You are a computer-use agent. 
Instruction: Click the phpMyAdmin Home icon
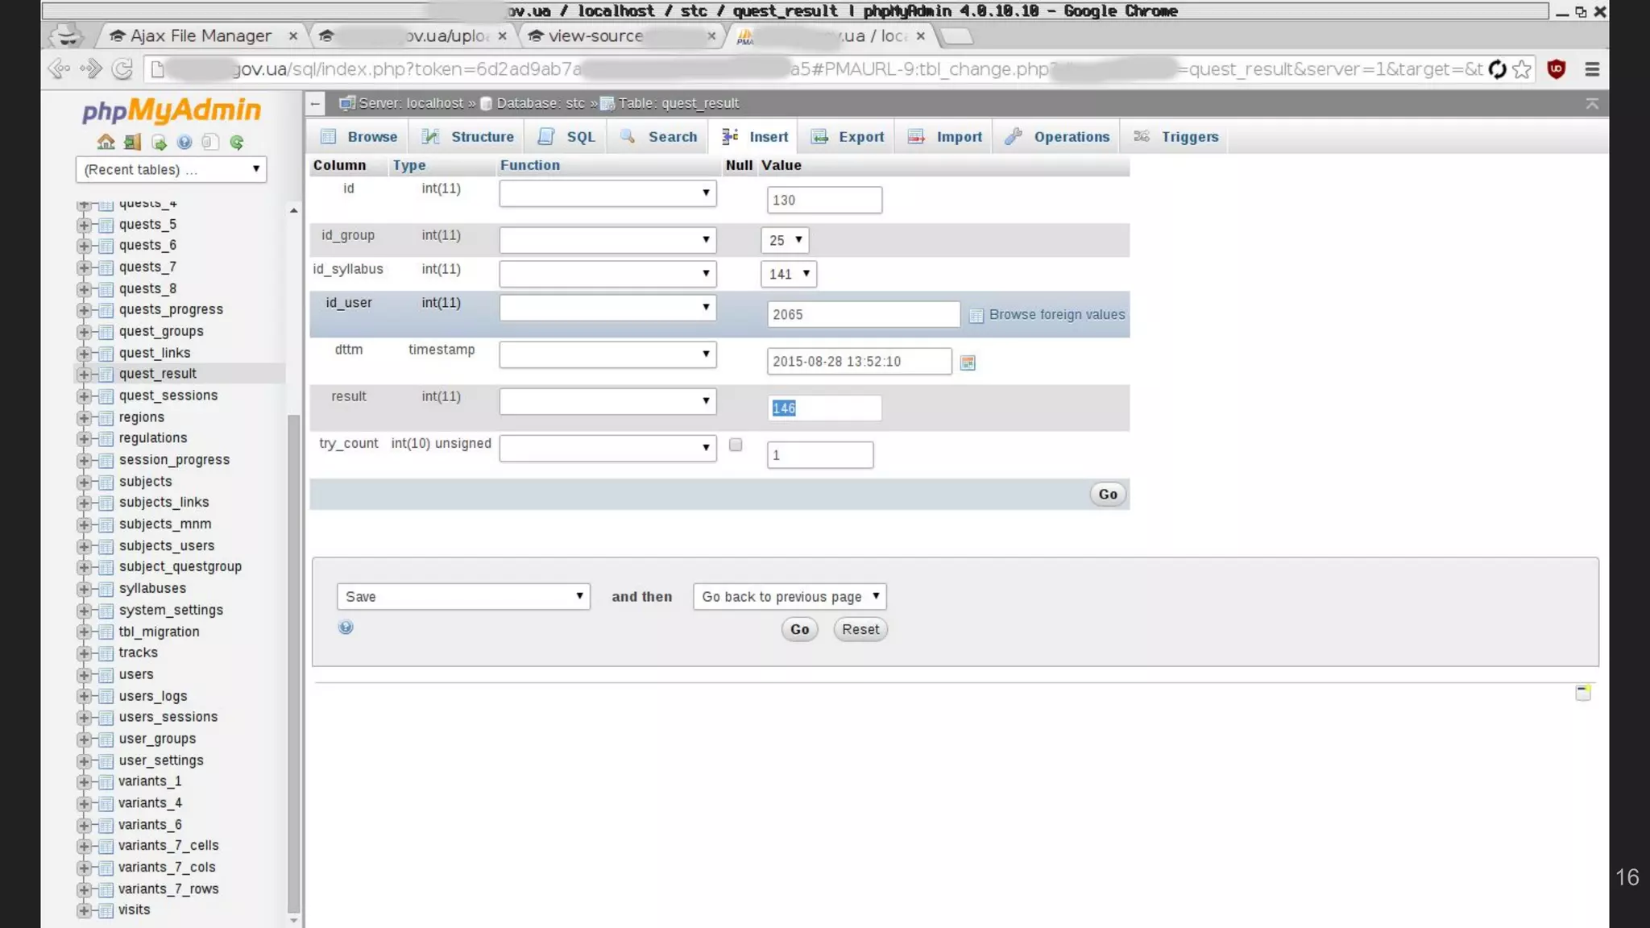tap(106, 143)
